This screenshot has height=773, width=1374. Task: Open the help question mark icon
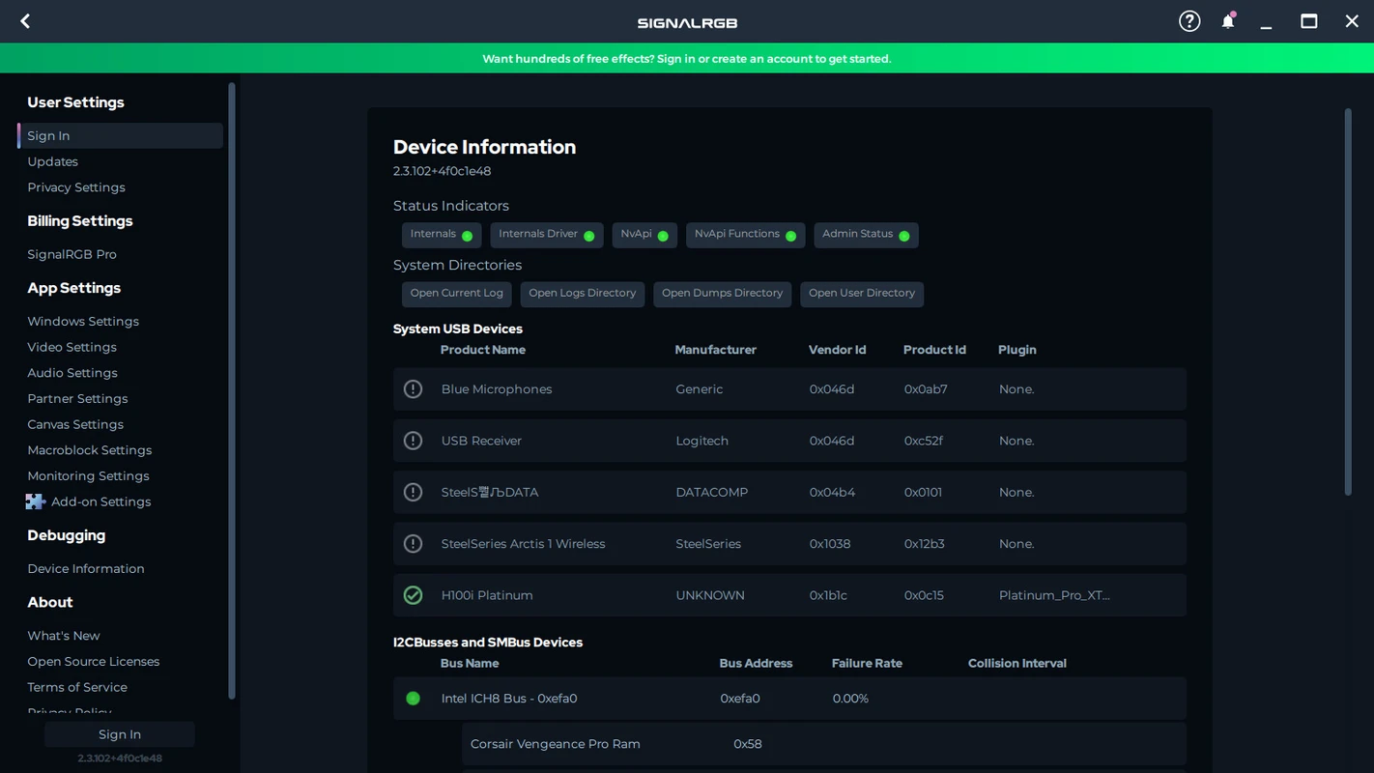tap(1189, 21)
